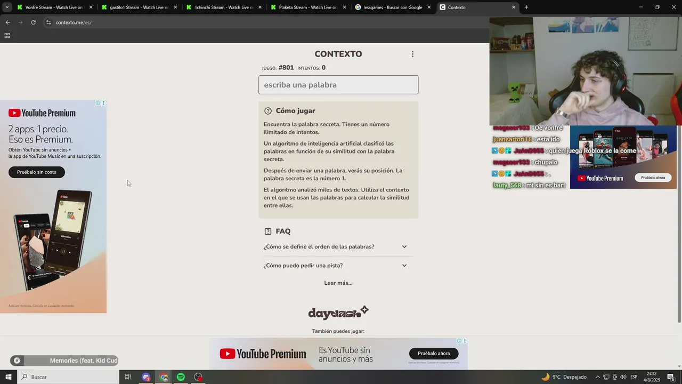682x384 pixels.
Task: Close the 1chinchi Stream tab
Action: click(260, 7)
